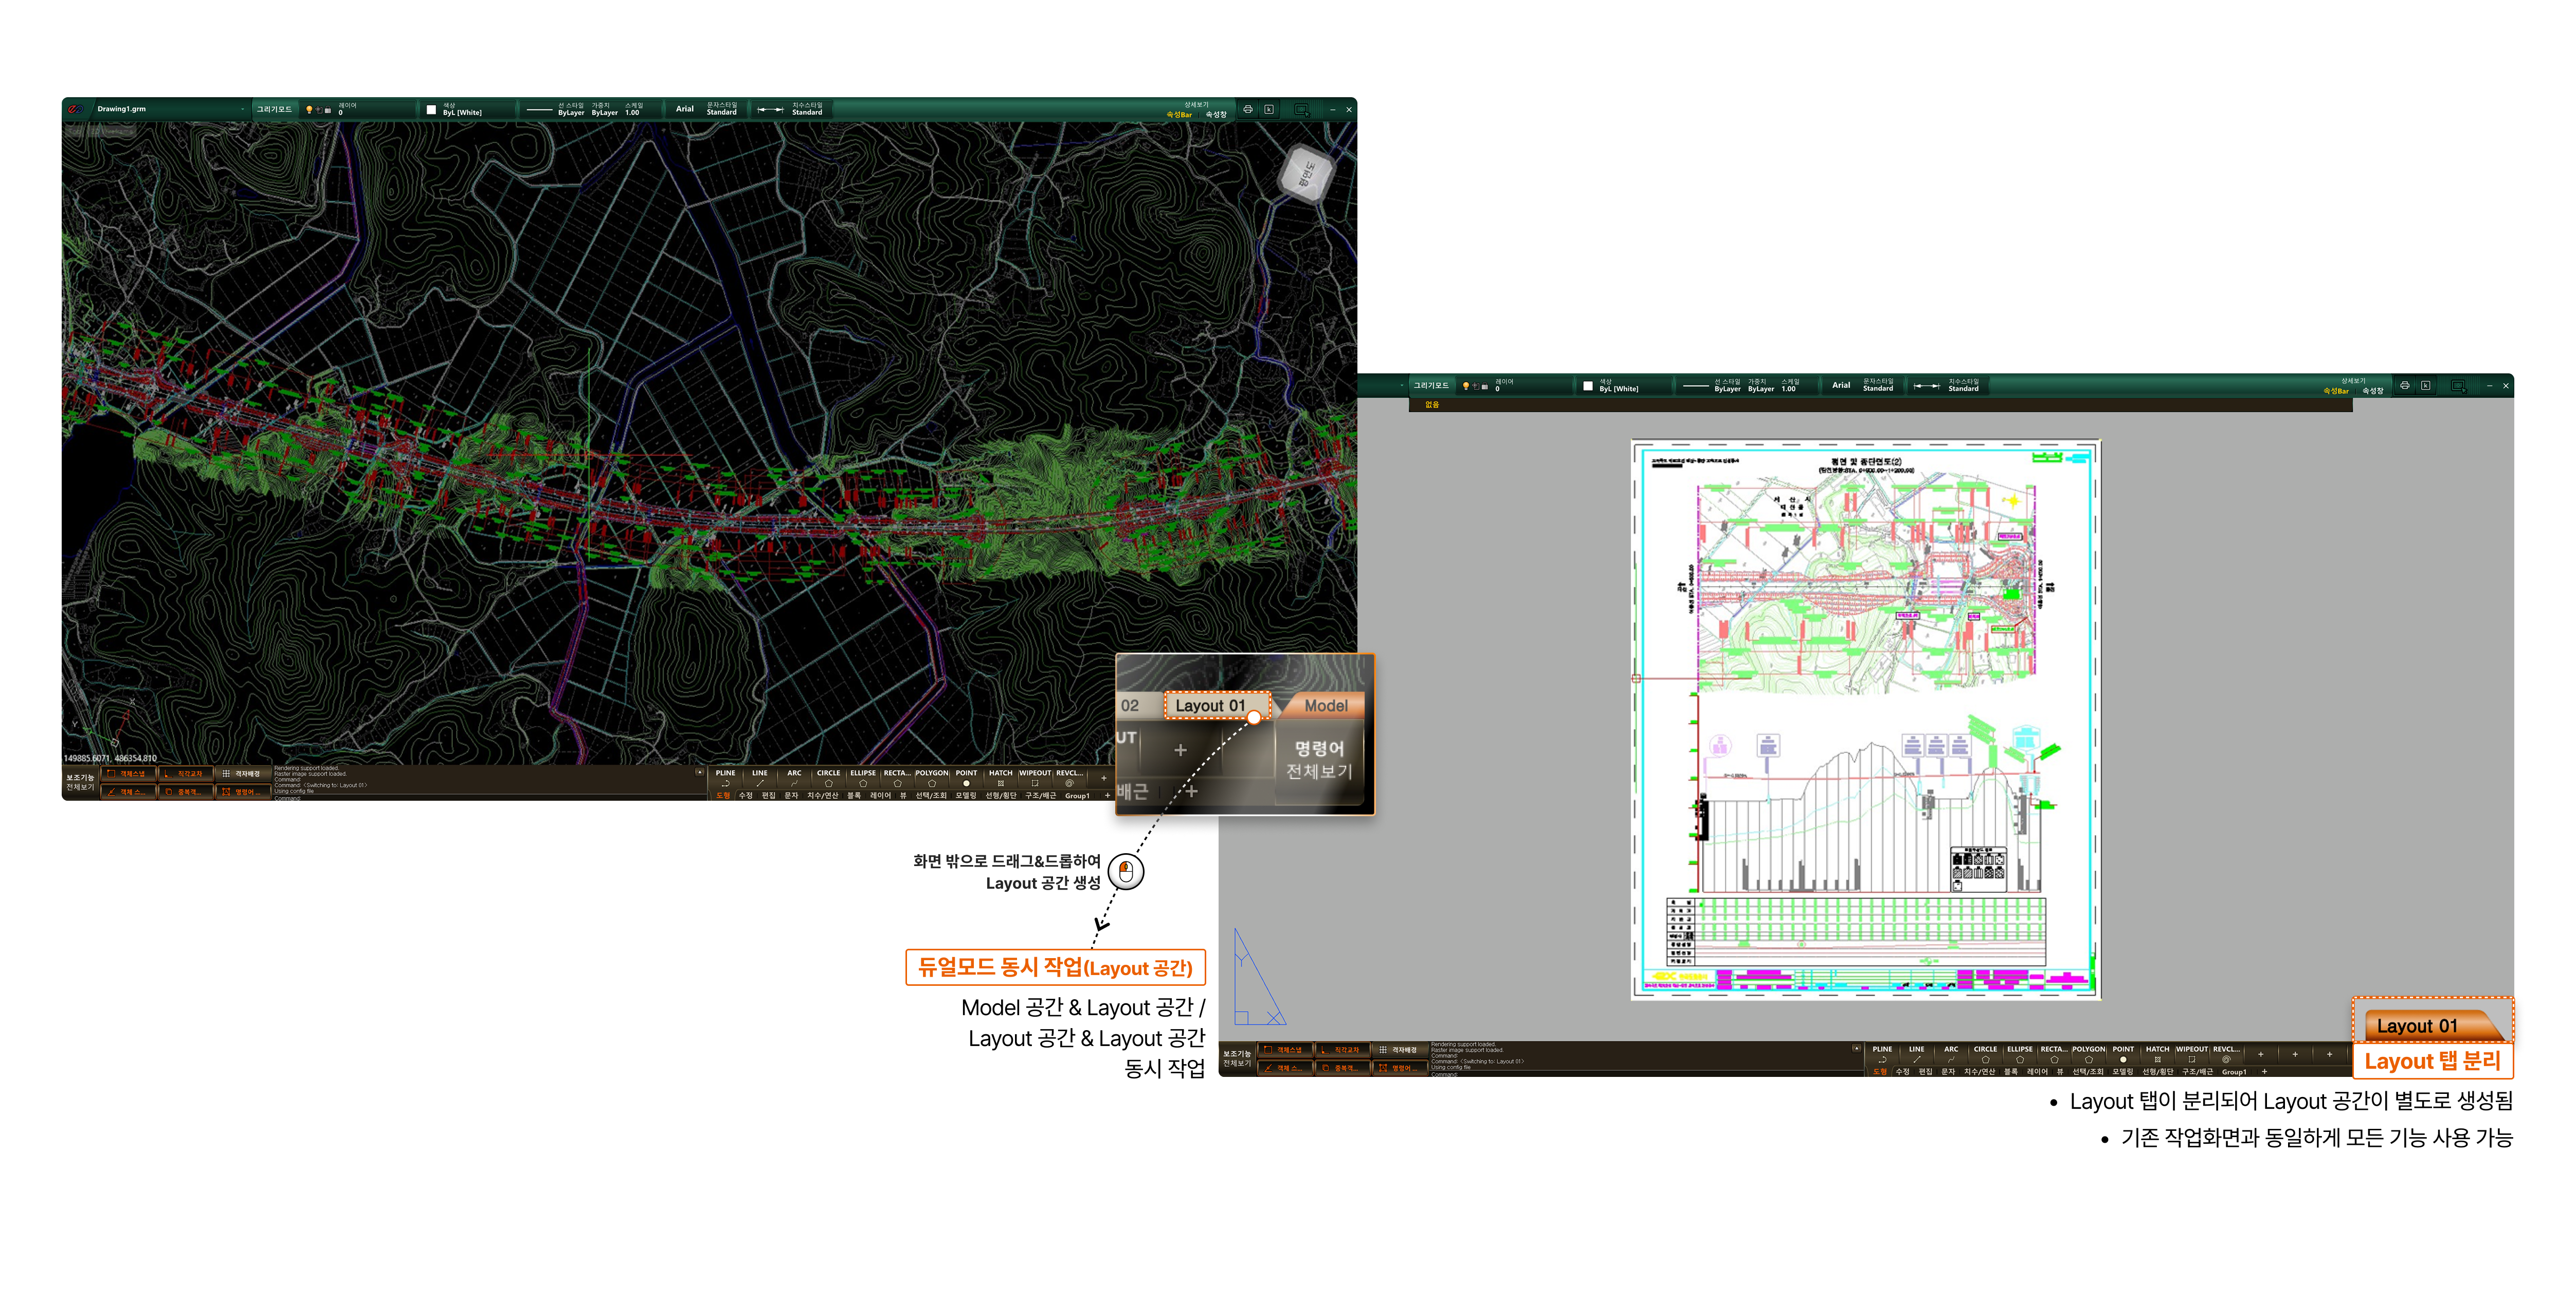Pick the HATCH tool in left window

pos(1000,778)
